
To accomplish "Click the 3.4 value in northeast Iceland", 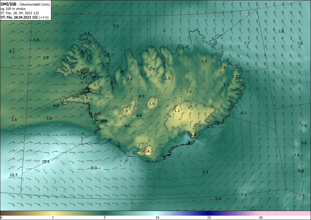I will point(204,61).
